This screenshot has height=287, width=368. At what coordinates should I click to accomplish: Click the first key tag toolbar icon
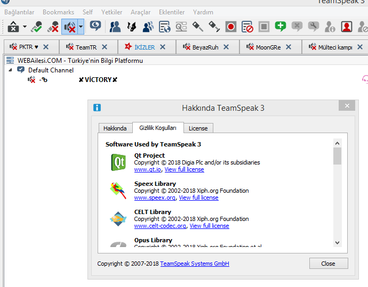(x=198, y=27)
